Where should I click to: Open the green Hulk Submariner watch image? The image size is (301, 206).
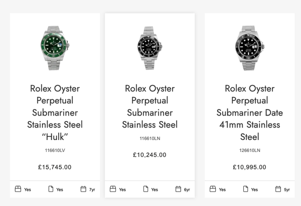point(55,48)
